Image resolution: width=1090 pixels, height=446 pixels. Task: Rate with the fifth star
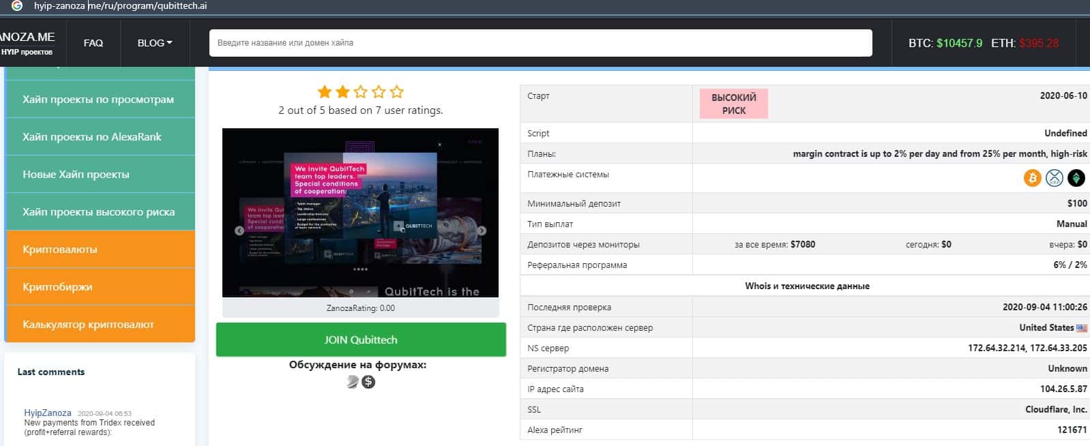tap(397, 91)
